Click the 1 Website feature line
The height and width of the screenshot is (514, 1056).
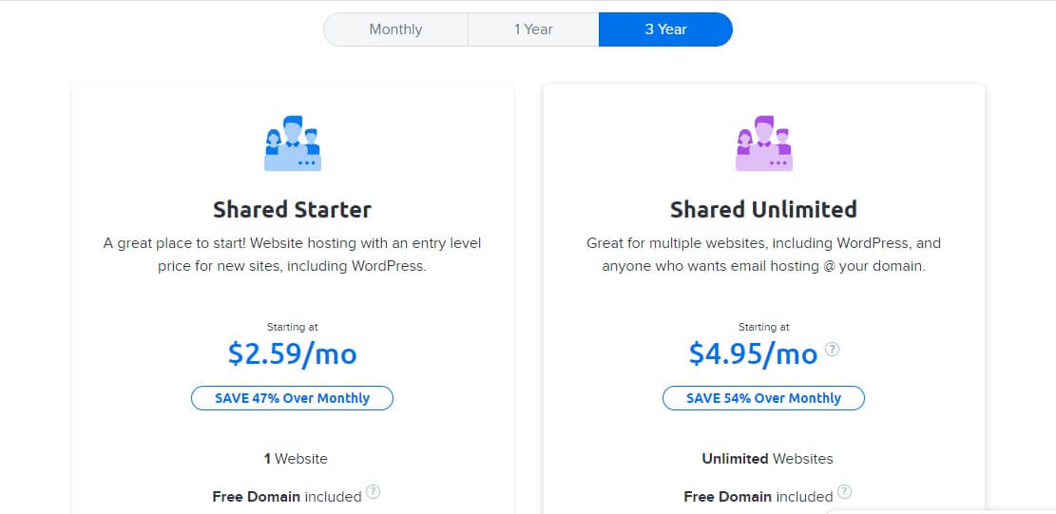pos(296,459)
